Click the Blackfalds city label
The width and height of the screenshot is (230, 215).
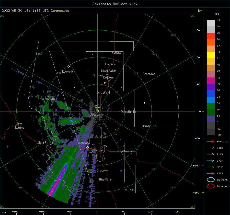click(x=109, y=71)
